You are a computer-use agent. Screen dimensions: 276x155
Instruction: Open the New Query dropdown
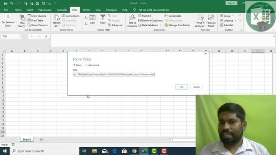[22, 21]
